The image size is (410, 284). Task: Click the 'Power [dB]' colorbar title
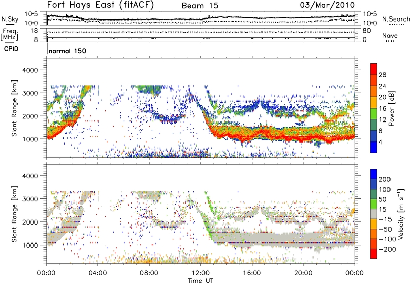[391, 108]
